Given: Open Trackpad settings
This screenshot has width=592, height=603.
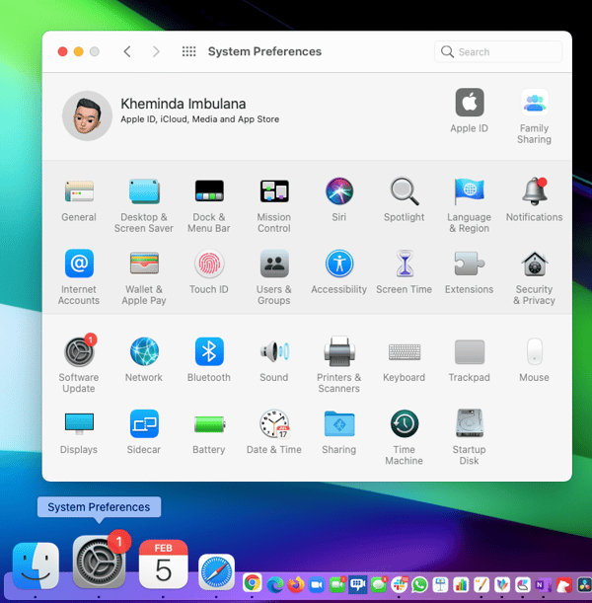Looking at the screenshot, I should point(469,359).
